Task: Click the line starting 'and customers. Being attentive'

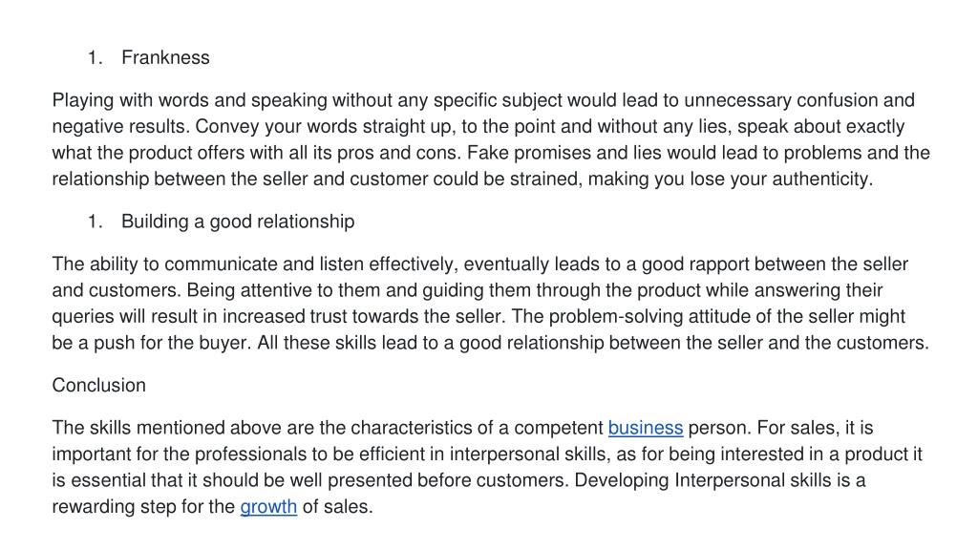Action: 468,290
